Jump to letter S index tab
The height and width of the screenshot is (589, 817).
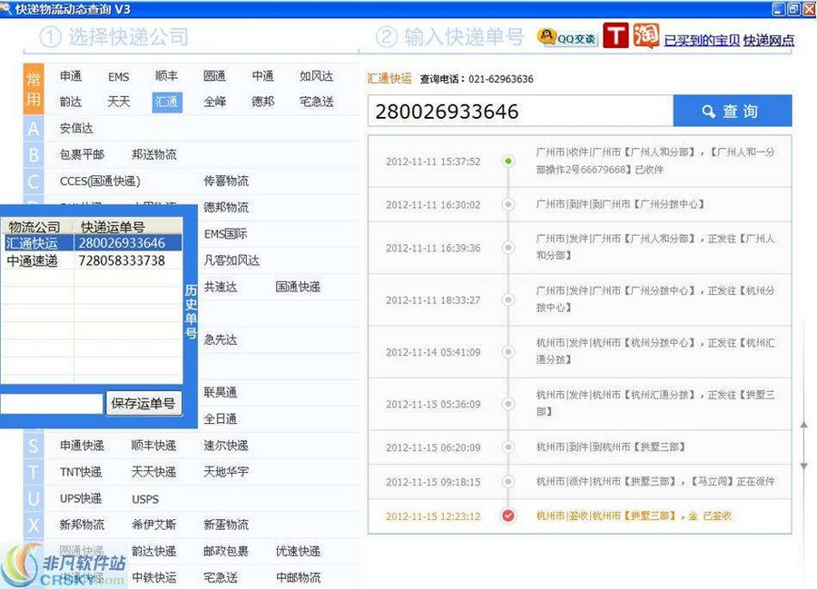point(34,446)
